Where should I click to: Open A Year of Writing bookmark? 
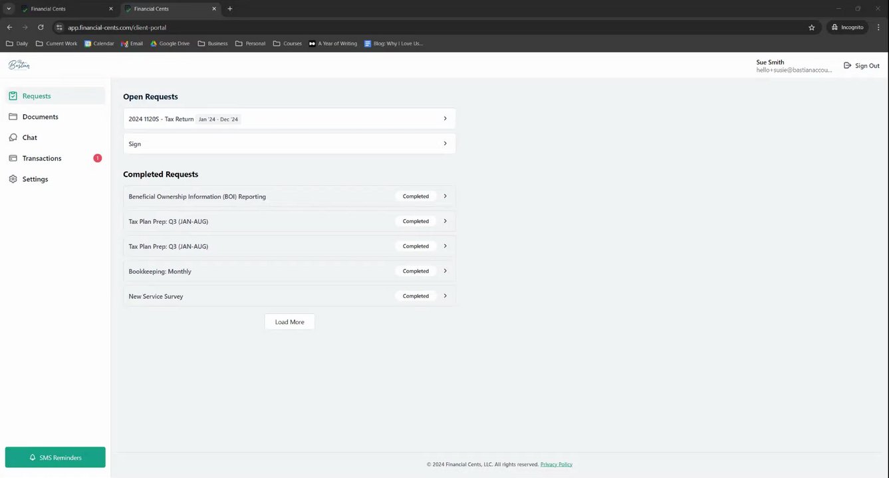pyautogui.click(x=333, y=43)
